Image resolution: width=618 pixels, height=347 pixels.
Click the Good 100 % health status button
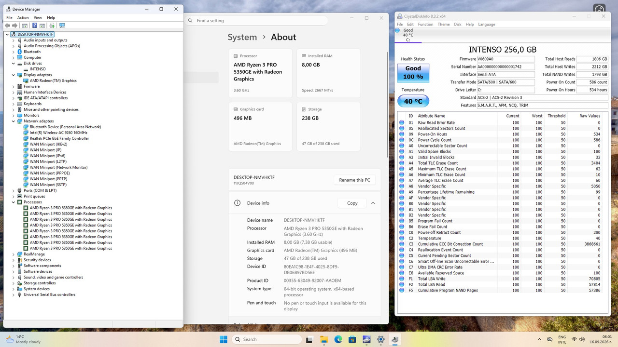pos(413,73)
